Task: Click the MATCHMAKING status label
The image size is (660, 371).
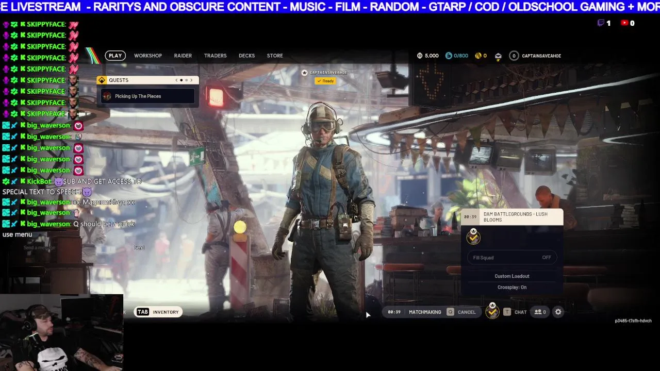Action: tap(425, 312)
